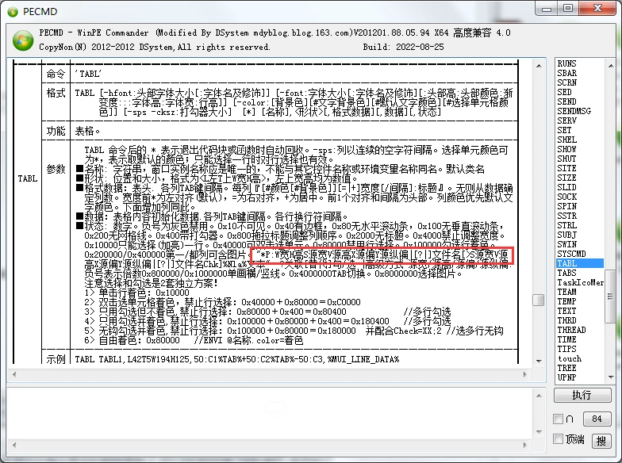622x463 pixels.
Task: Click the 格式 format row label
Action: point(56,94)
